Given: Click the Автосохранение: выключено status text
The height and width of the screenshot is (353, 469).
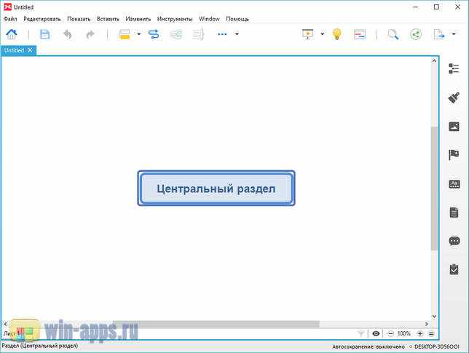Looking at the screenshot, I should click(368, 346).
